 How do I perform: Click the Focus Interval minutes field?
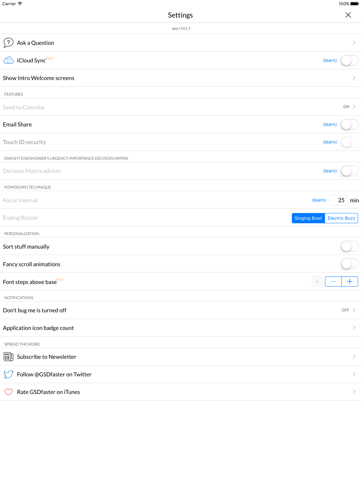click(x=339, y=200)
